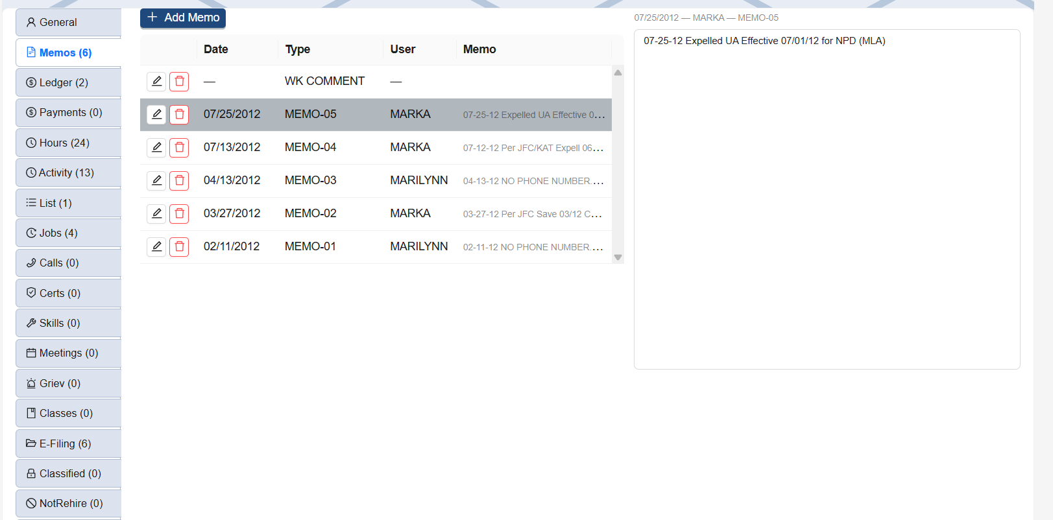The image size is (1053, 520).
Task: Click the Add Memo button
Action: [x=183, y=18]
